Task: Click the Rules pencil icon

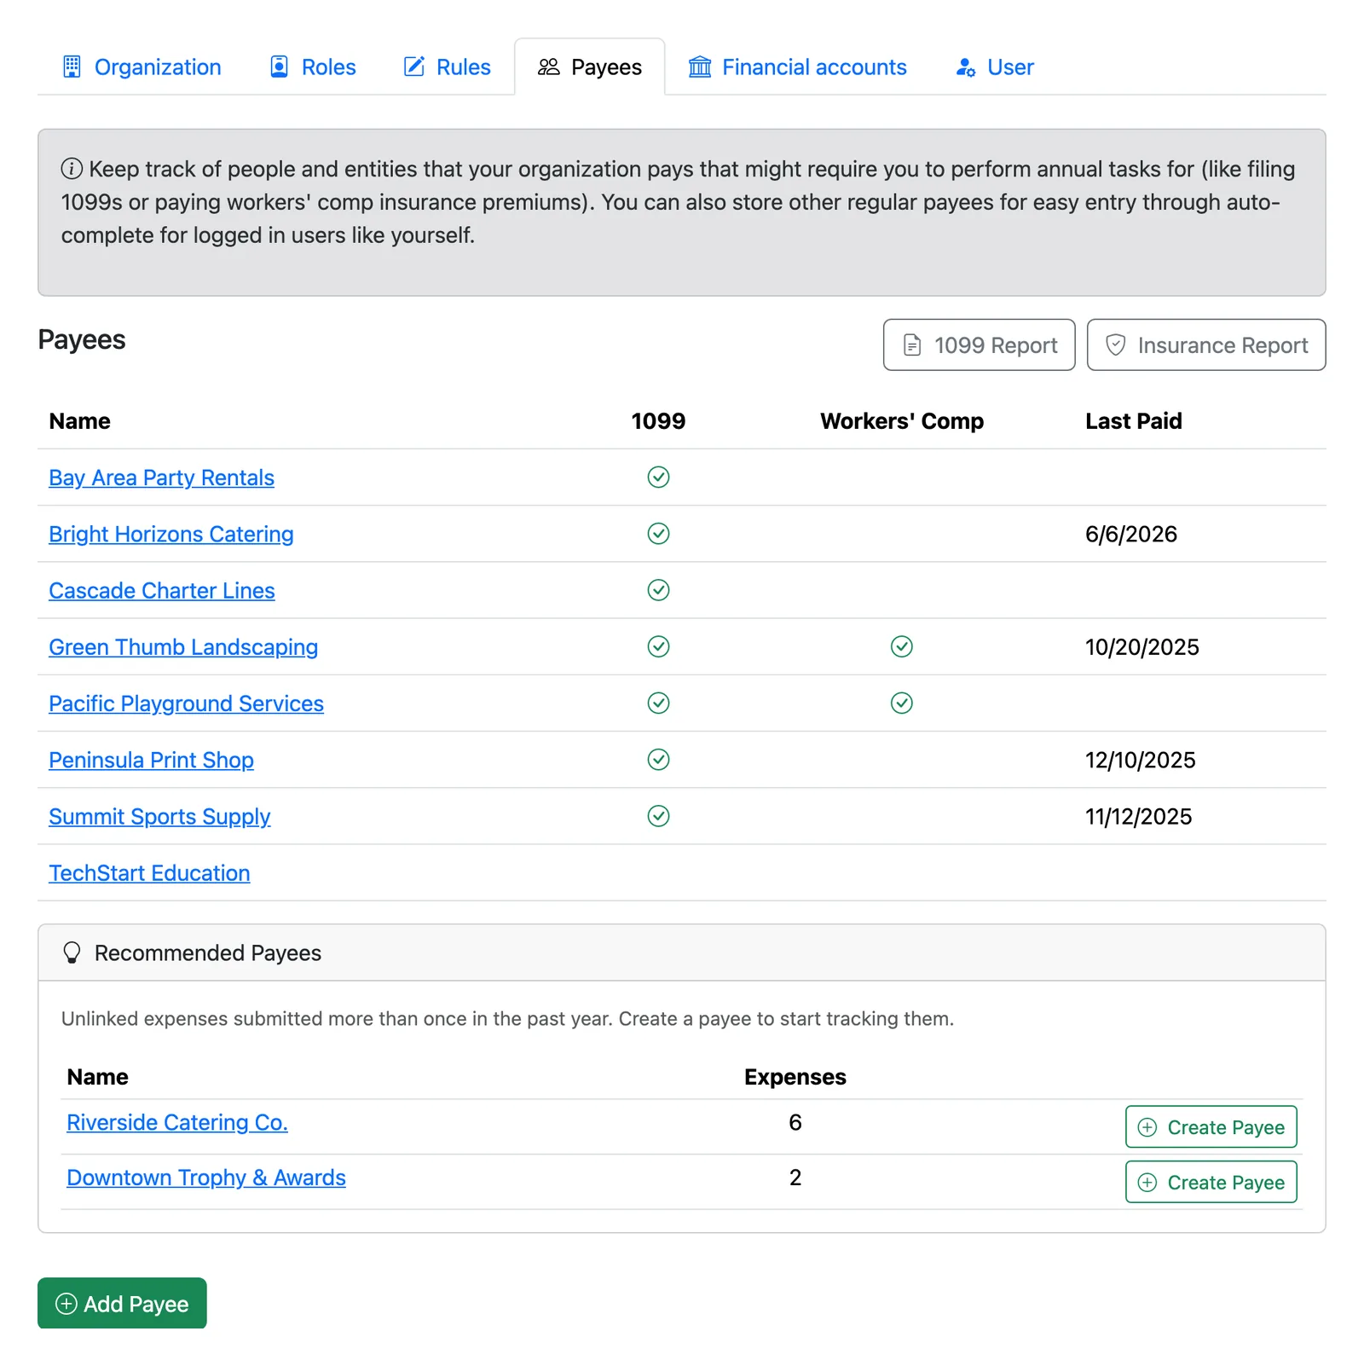Action: pyautogui.click(x=414, y=67)
